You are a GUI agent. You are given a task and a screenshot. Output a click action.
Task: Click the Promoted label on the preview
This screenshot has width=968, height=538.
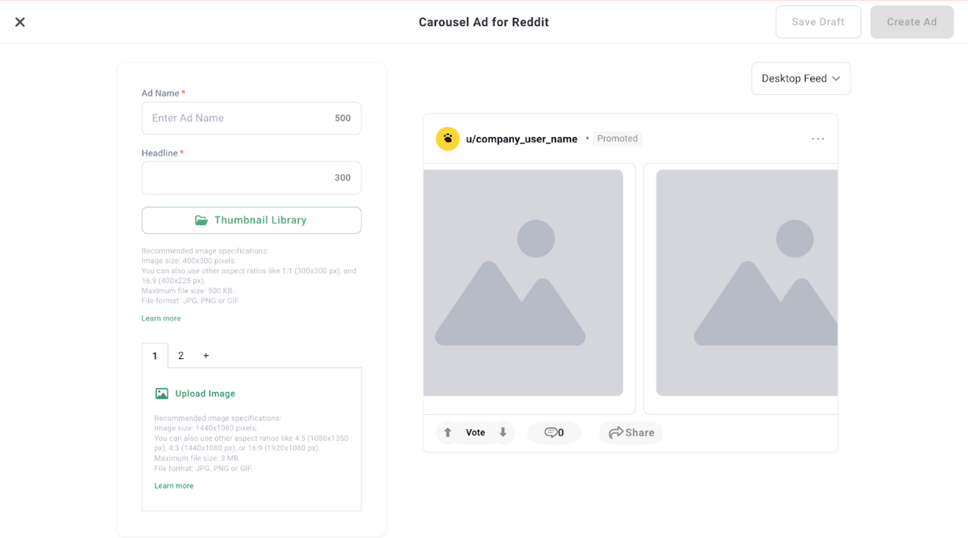click(x=617, y=138)
